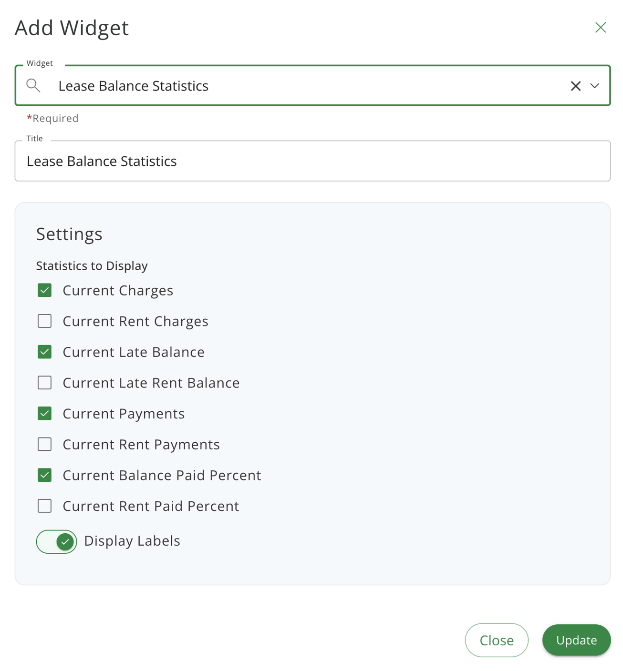Click the Update button
The height and width of the screenshot is (671, 623).
coord(576,640)
